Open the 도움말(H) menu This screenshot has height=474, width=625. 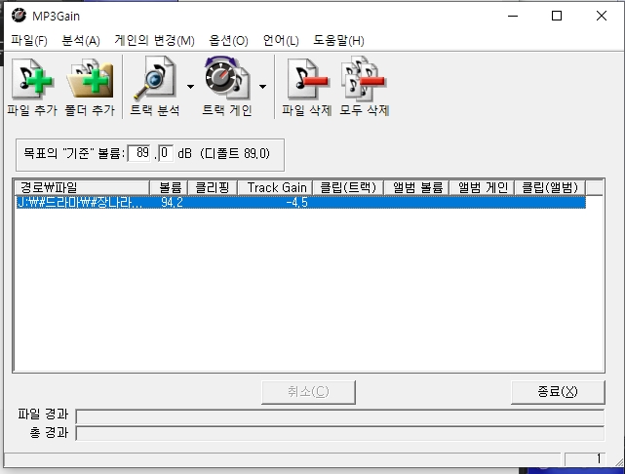338,40
